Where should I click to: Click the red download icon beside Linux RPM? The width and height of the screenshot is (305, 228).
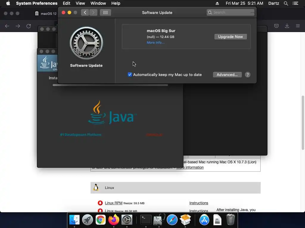tap(100, 203)
